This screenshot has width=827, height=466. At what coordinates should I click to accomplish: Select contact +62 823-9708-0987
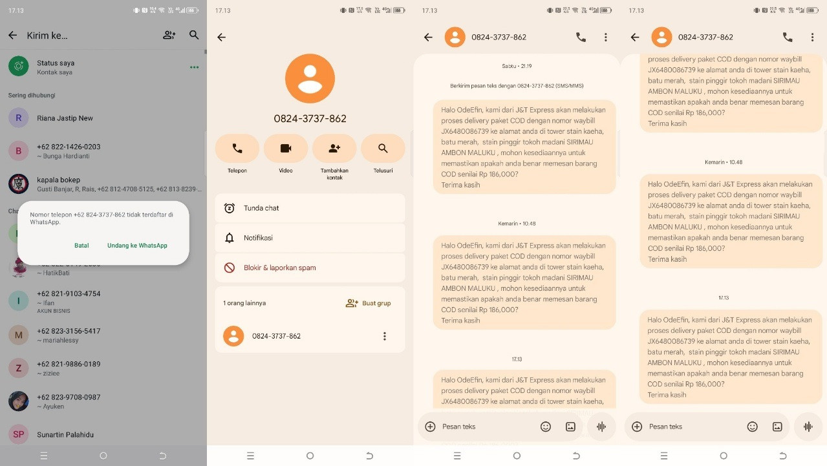103,401
